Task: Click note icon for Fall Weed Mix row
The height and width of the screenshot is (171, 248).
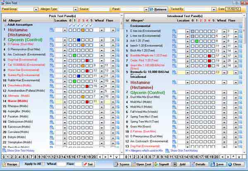Action: pyautogui.click(x=174, y=112)
